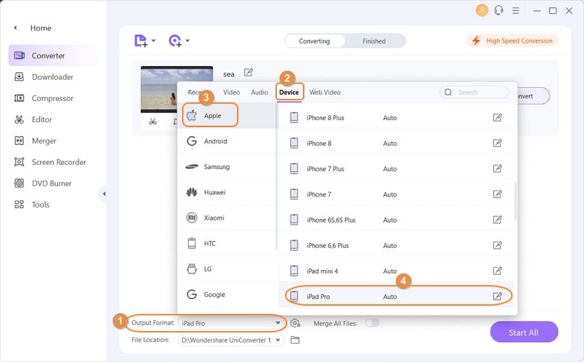Switch to the Video format tab
The height and width of the screenshot is (362, 584).
tap(232, 92)
